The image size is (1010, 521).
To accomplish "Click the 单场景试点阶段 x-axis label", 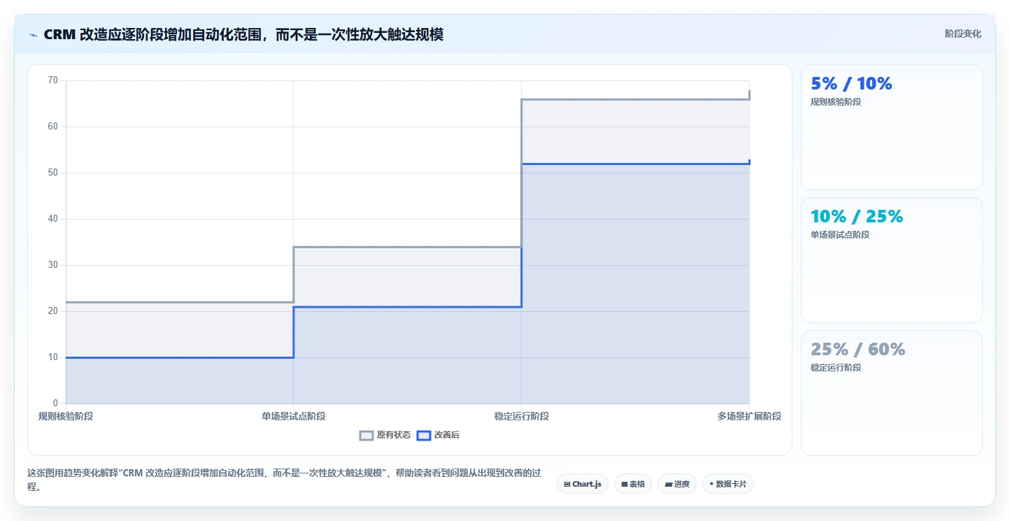I will click(x=294, y=416).
